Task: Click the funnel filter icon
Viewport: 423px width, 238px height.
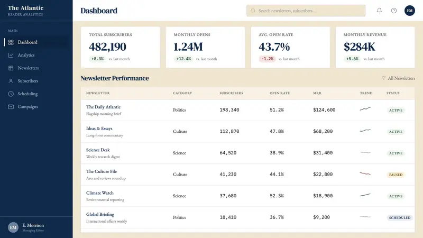Action: point(383,78)
